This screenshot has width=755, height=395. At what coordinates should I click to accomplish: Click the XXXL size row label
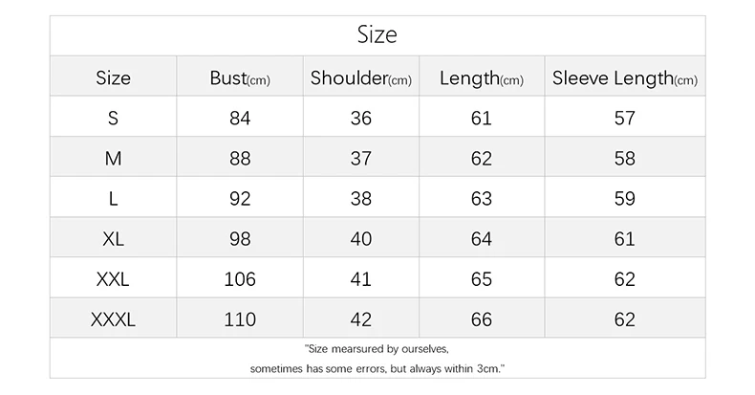tap(113, 319)
